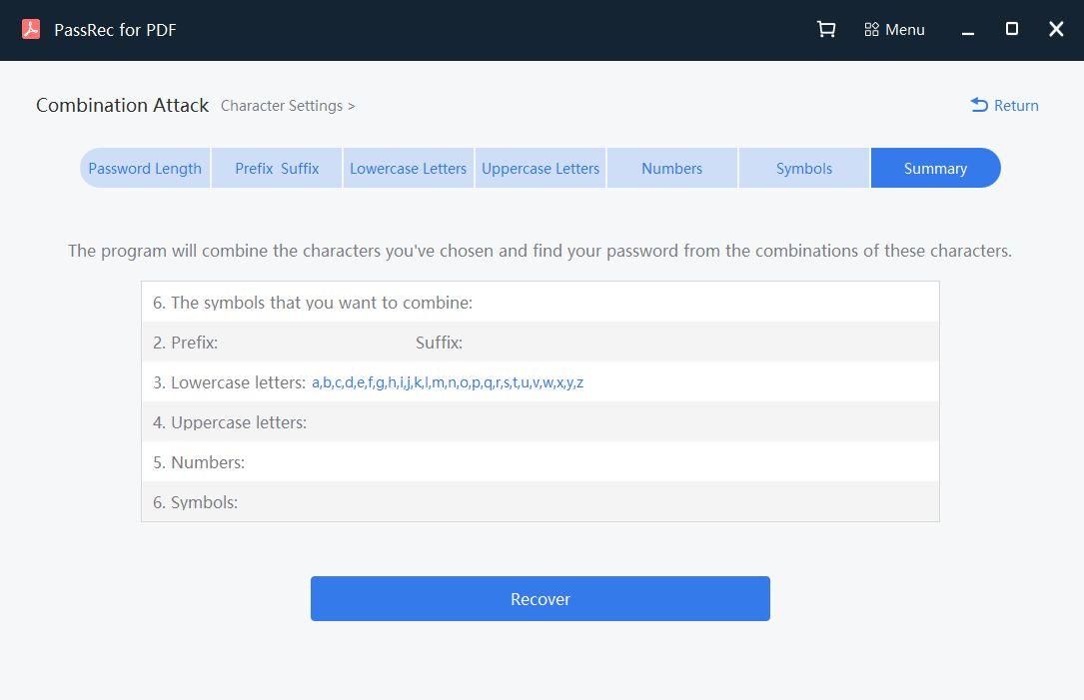The width and height of the screenshot is (1084, 700).
Task: Go to the Password Length step
Action: pos(145,168)
